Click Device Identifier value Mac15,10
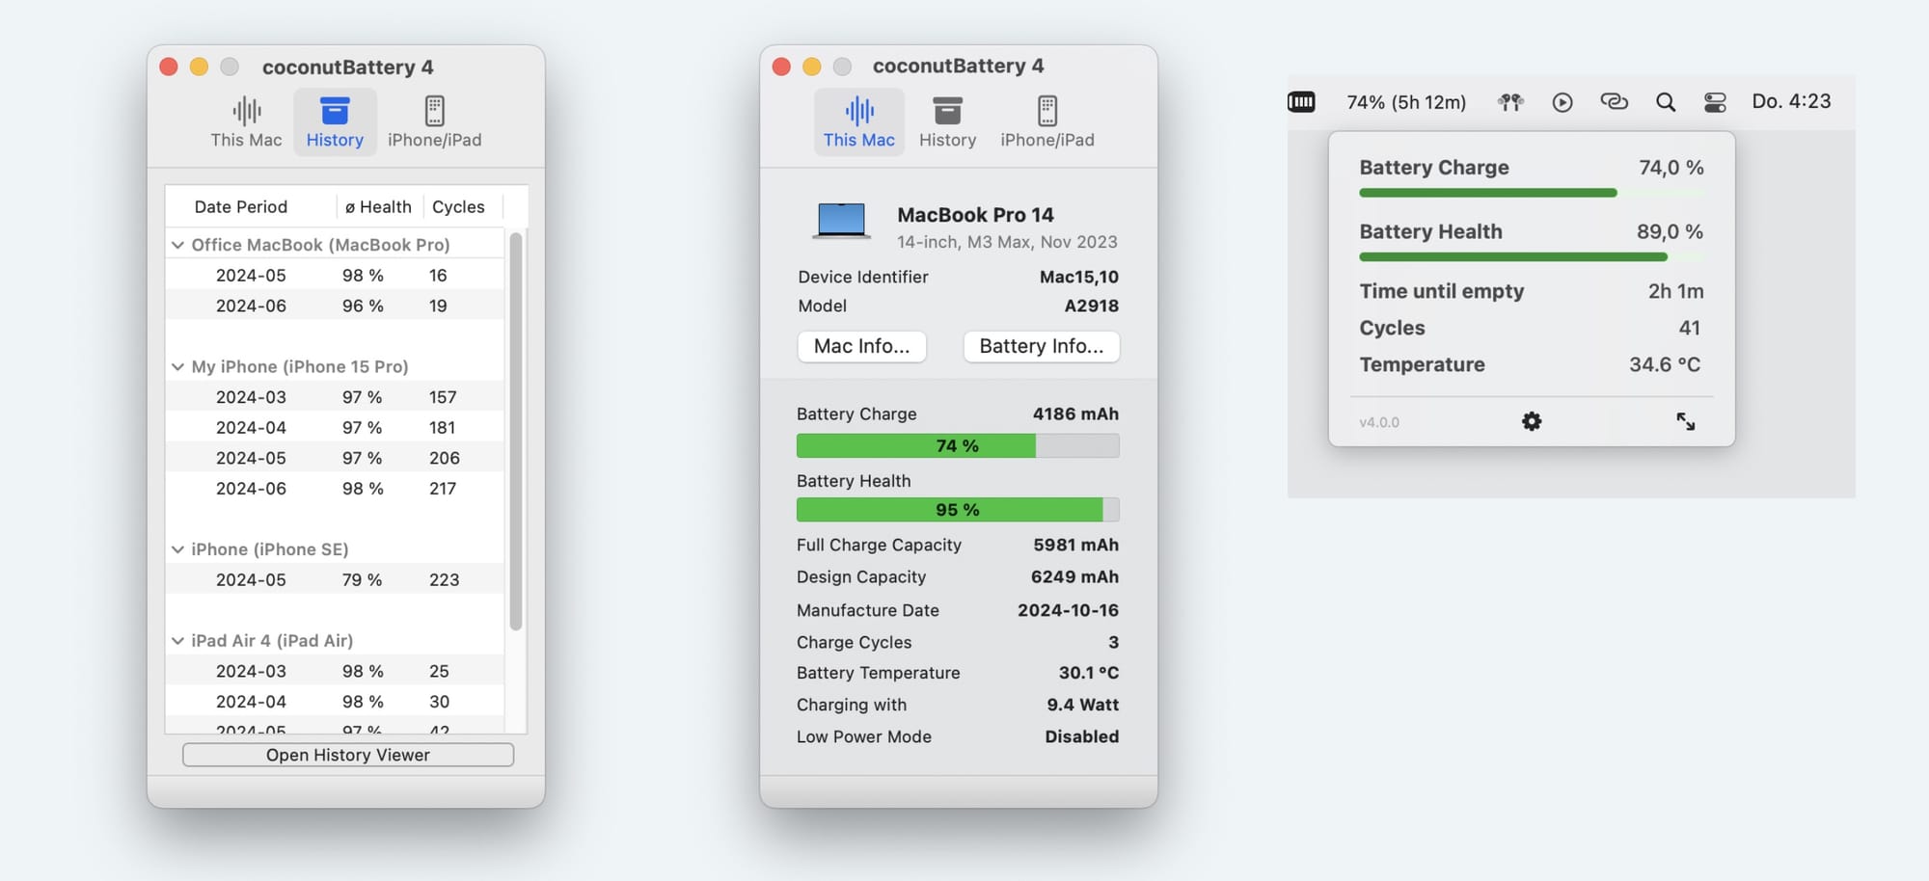This screenshot has height=881, width=1929. pos(1078,277)
